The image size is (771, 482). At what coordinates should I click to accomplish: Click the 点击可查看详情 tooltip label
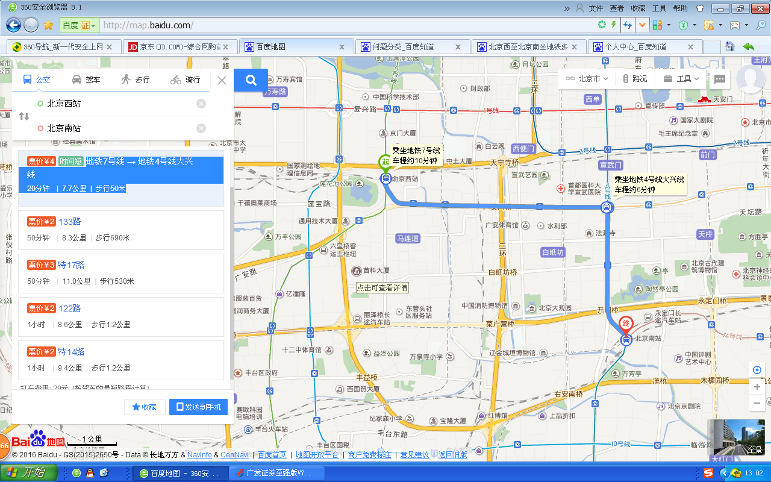(382, 287)
